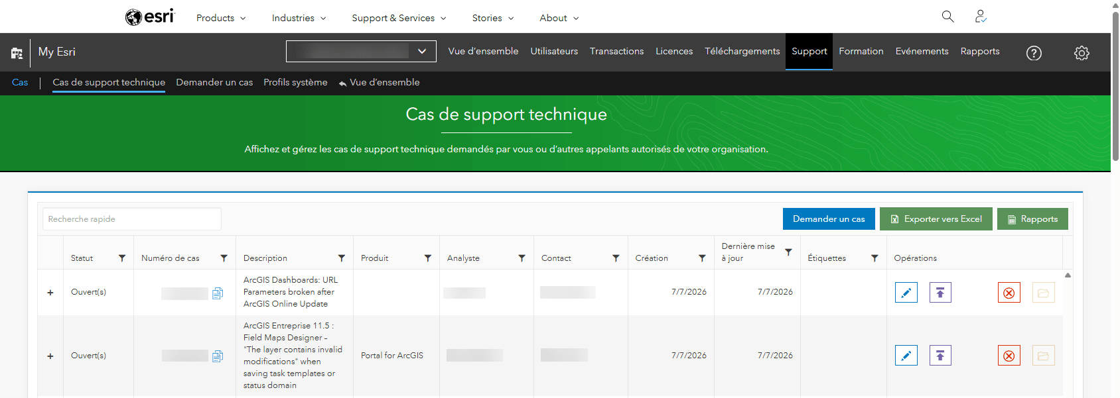This screenshot has height=398, width=1120.
Task: Copy case number in Field Maps Designer row
Action: 218,356
